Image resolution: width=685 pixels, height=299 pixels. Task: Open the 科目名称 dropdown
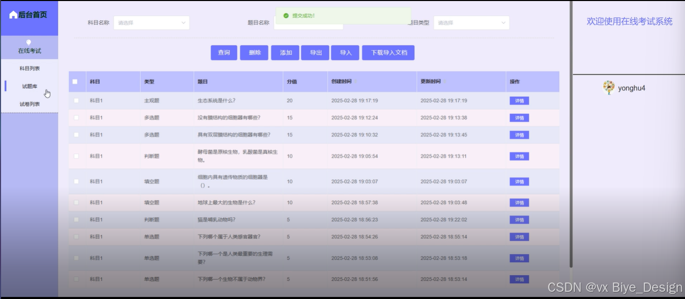pyautogui.click(x=151, y=23)
